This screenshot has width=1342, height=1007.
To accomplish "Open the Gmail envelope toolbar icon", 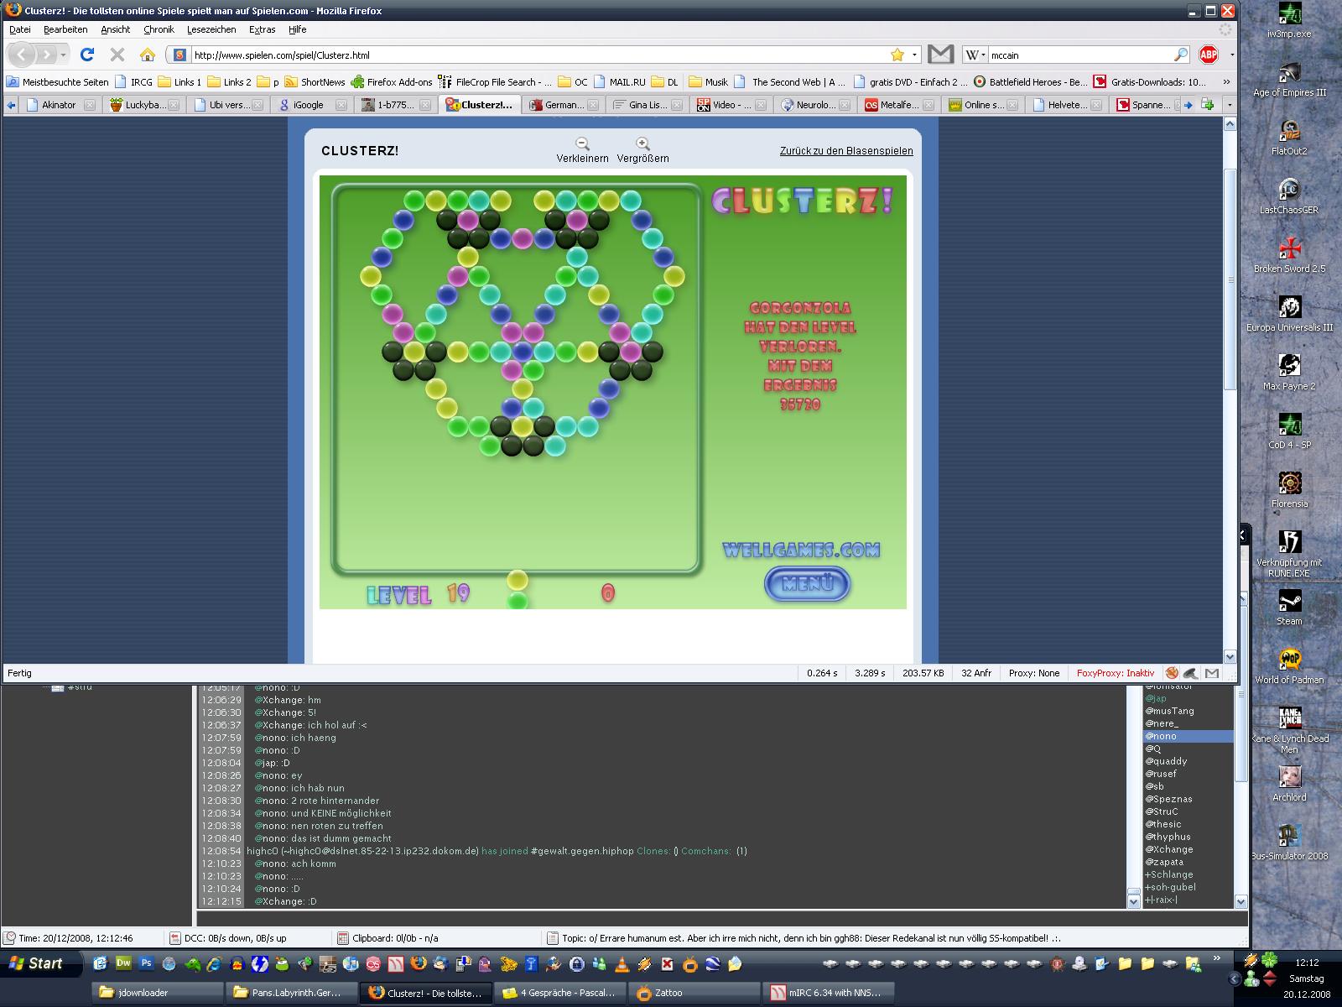I will 940,55.
